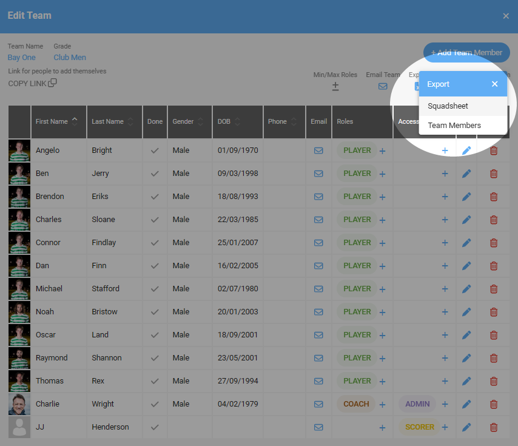
Task: Click the Add Team Member button
Action: click(466, 53)
